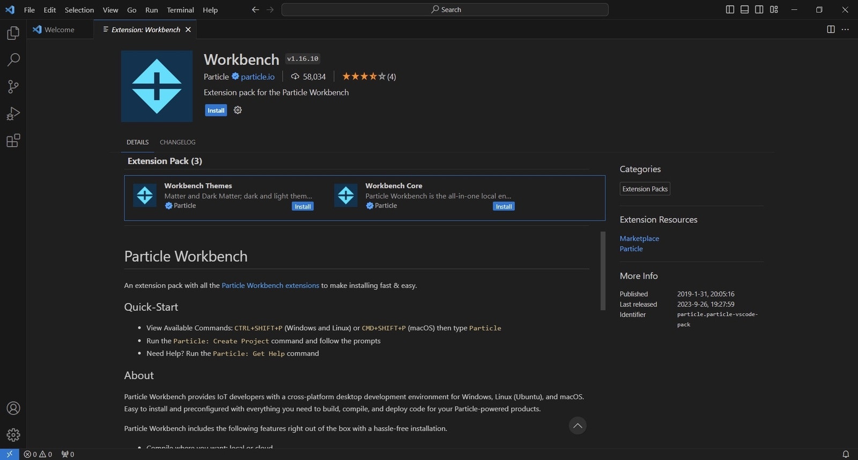Open the Accounts menu icon
The width and height of the screenshot is (858, 460).
point(13,408)
